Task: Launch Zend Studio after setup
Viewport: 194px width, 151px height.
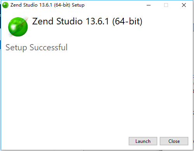Action: point(143,141)
